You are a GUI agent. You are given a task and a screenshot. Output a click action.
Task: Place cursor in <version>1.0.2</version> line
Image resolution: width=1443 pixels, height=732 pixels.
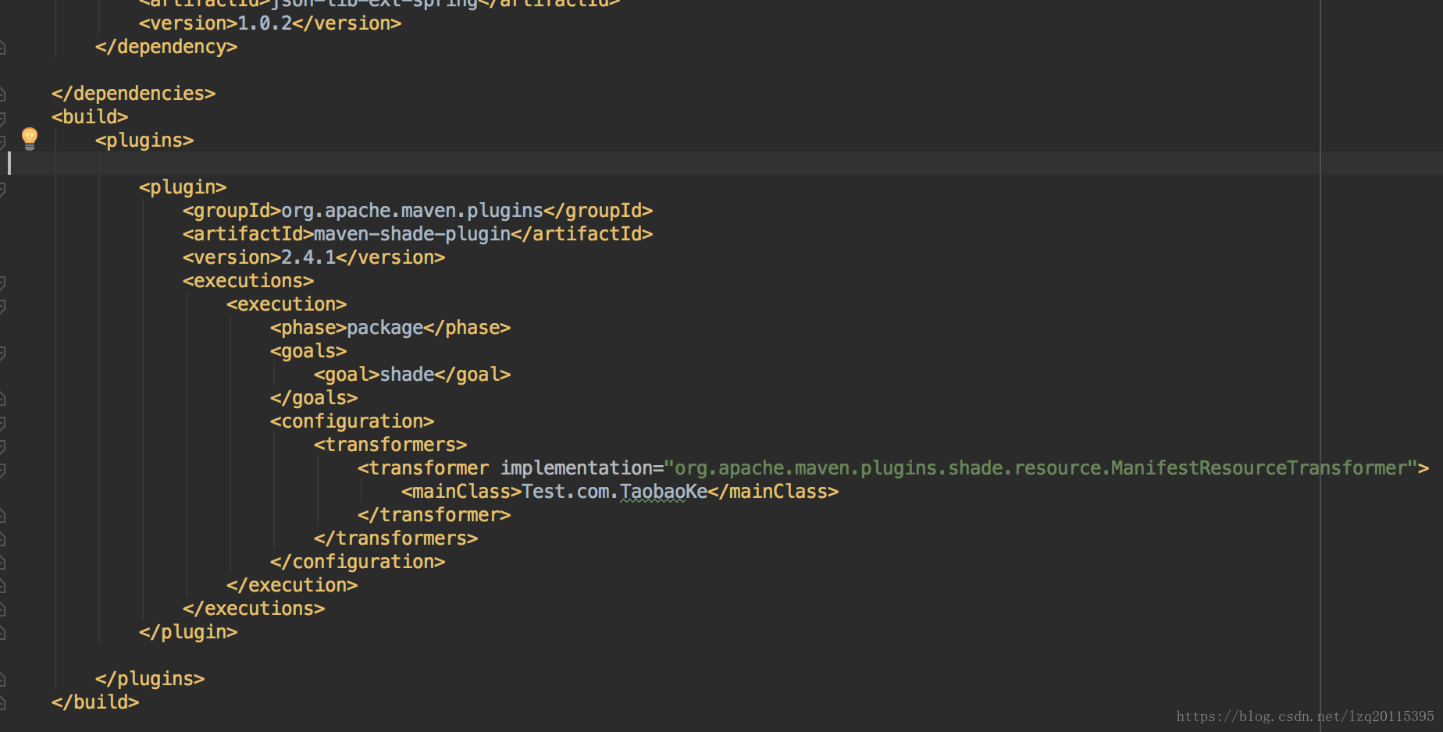[x=270, y=23]
